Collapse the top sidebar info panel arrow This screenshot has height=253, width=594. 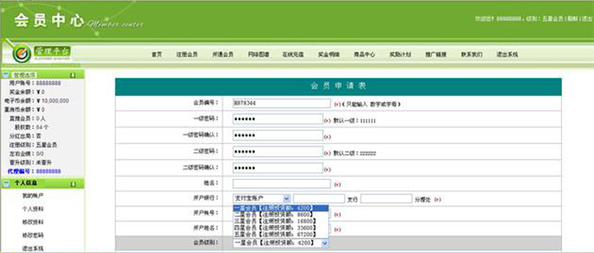73,75
